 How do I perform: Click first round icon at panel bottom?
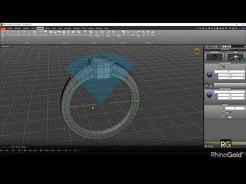206,146
